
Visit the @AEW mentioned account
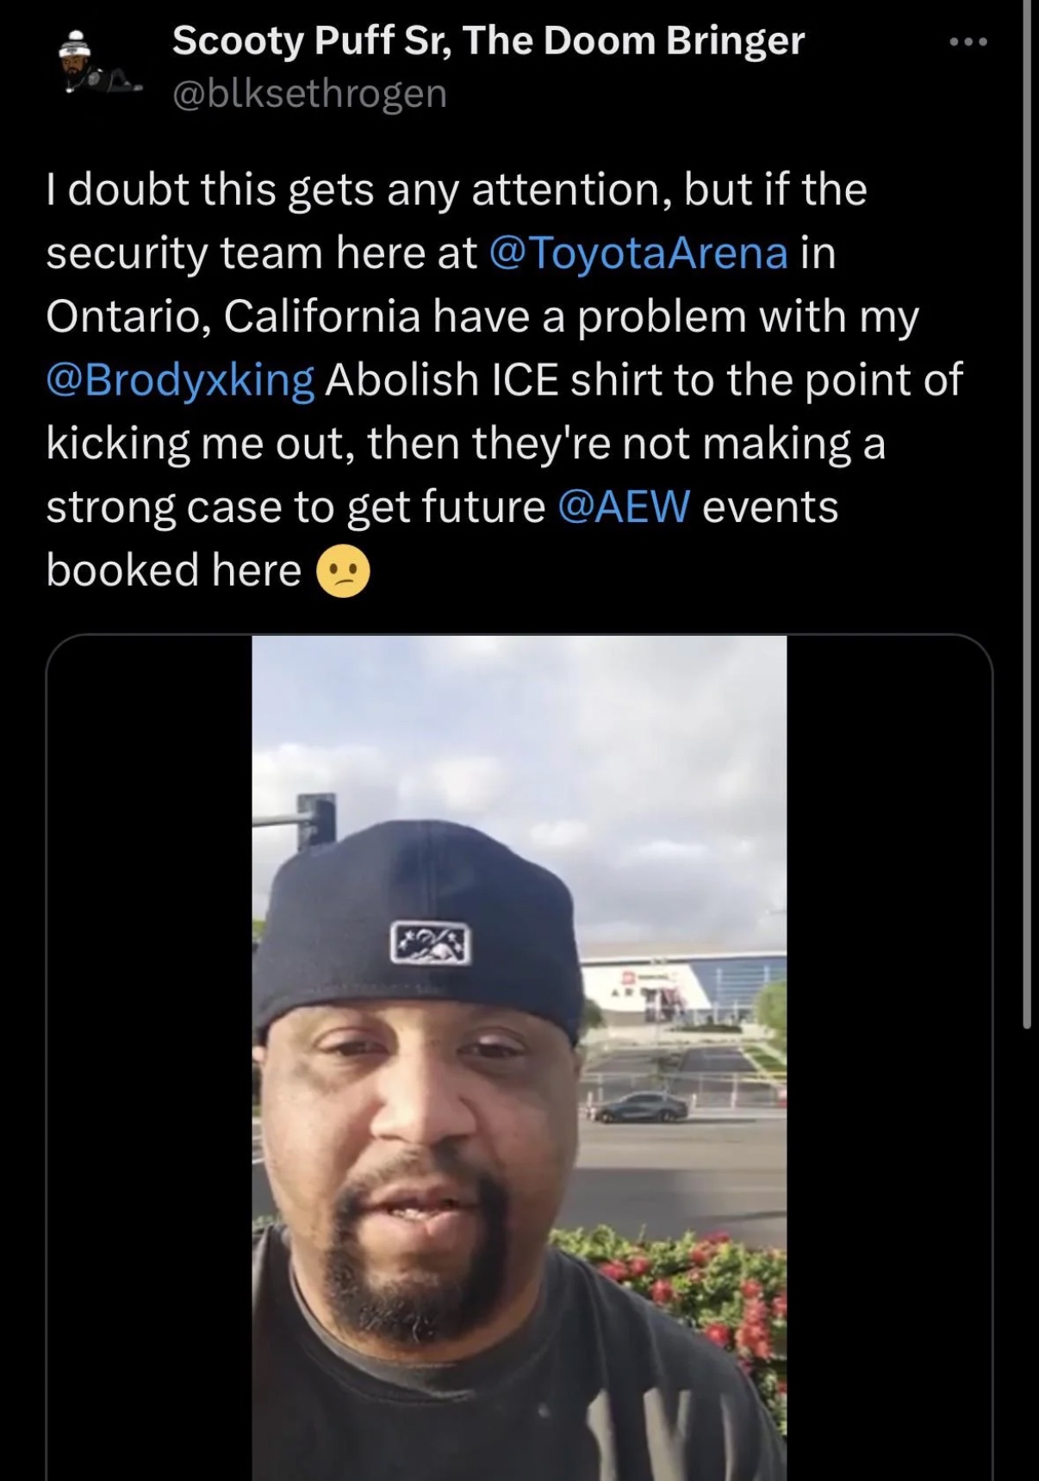(624, 507)
